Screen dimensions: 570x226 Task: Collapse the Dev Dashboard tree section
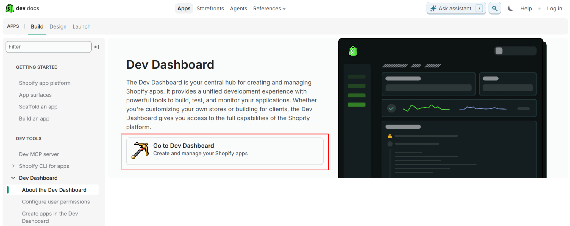click(13, 178)
